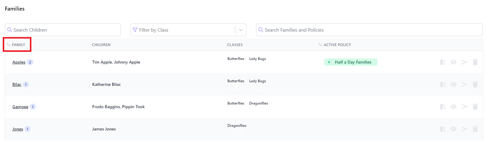Focus the Search Families and Policies field

(369, 30)
